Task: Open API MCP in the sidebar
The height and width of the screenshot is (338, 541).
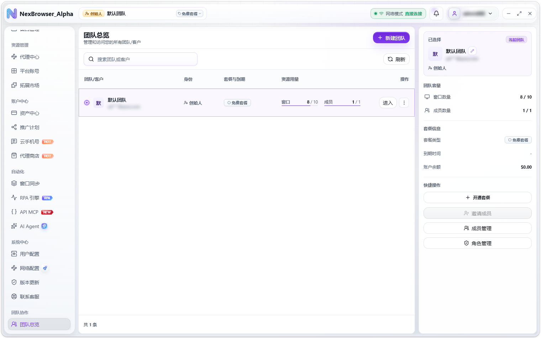Action: (39, 212)
